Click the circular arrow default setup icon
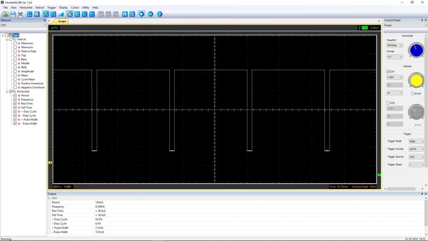The height and width of the screenshot is (241, 428). click(x=125, y=14)
